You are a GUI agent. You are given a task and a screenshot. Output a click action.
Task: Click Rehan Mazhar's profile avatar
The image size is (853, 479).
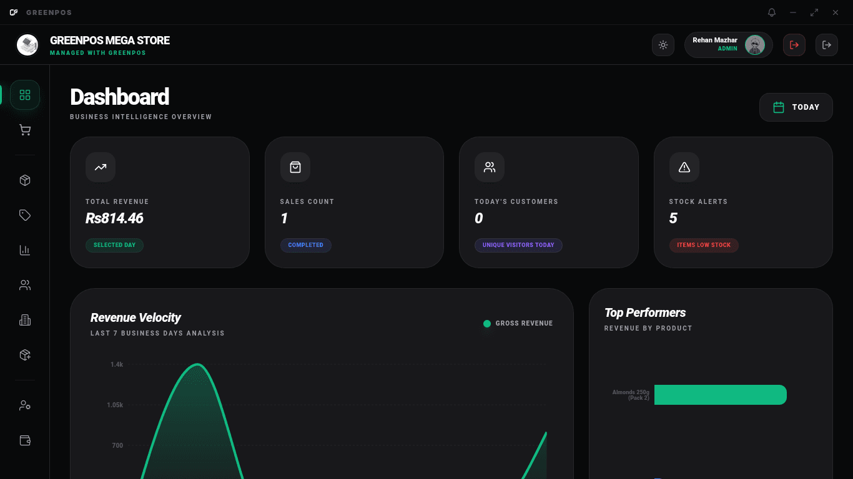click(x=755, y=45)
